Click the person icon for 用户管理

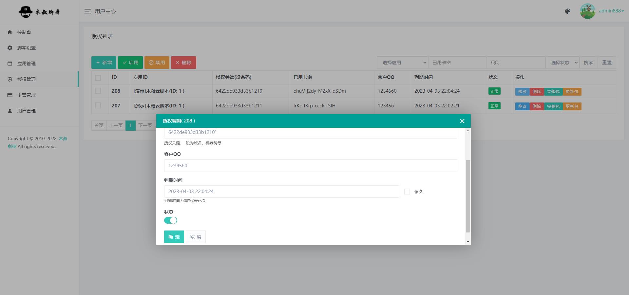[x=10, y=111]
